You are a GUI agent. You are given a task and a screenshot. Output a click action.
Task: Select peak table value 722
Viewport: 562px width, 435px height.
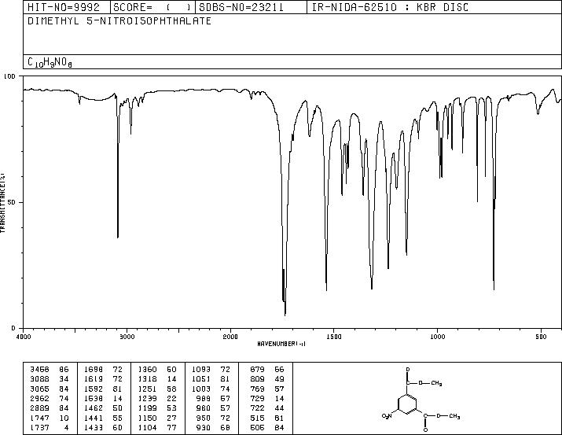coord(257,408)
